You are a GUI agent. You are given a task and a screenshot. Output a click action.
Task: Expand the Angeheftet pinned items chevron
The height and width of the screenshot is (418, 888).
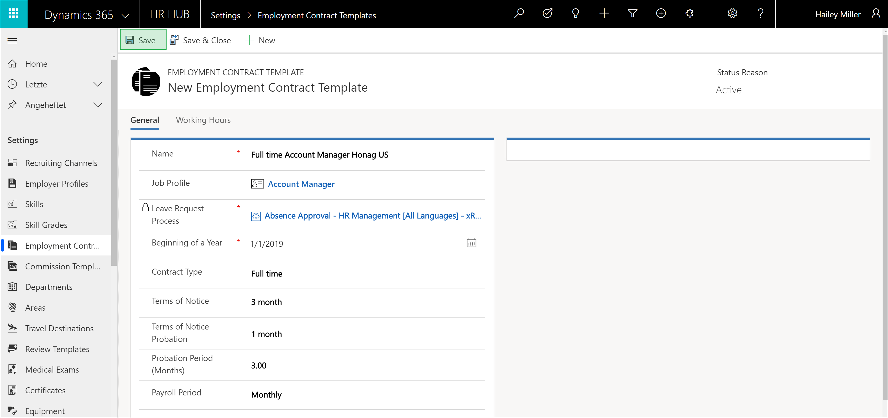pos(98,105)
